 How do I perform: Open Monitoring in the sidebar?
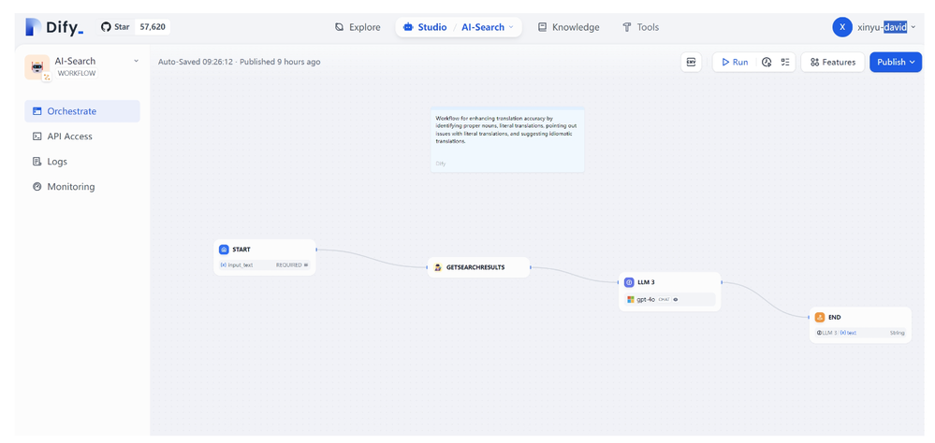(x=82, y=186)
